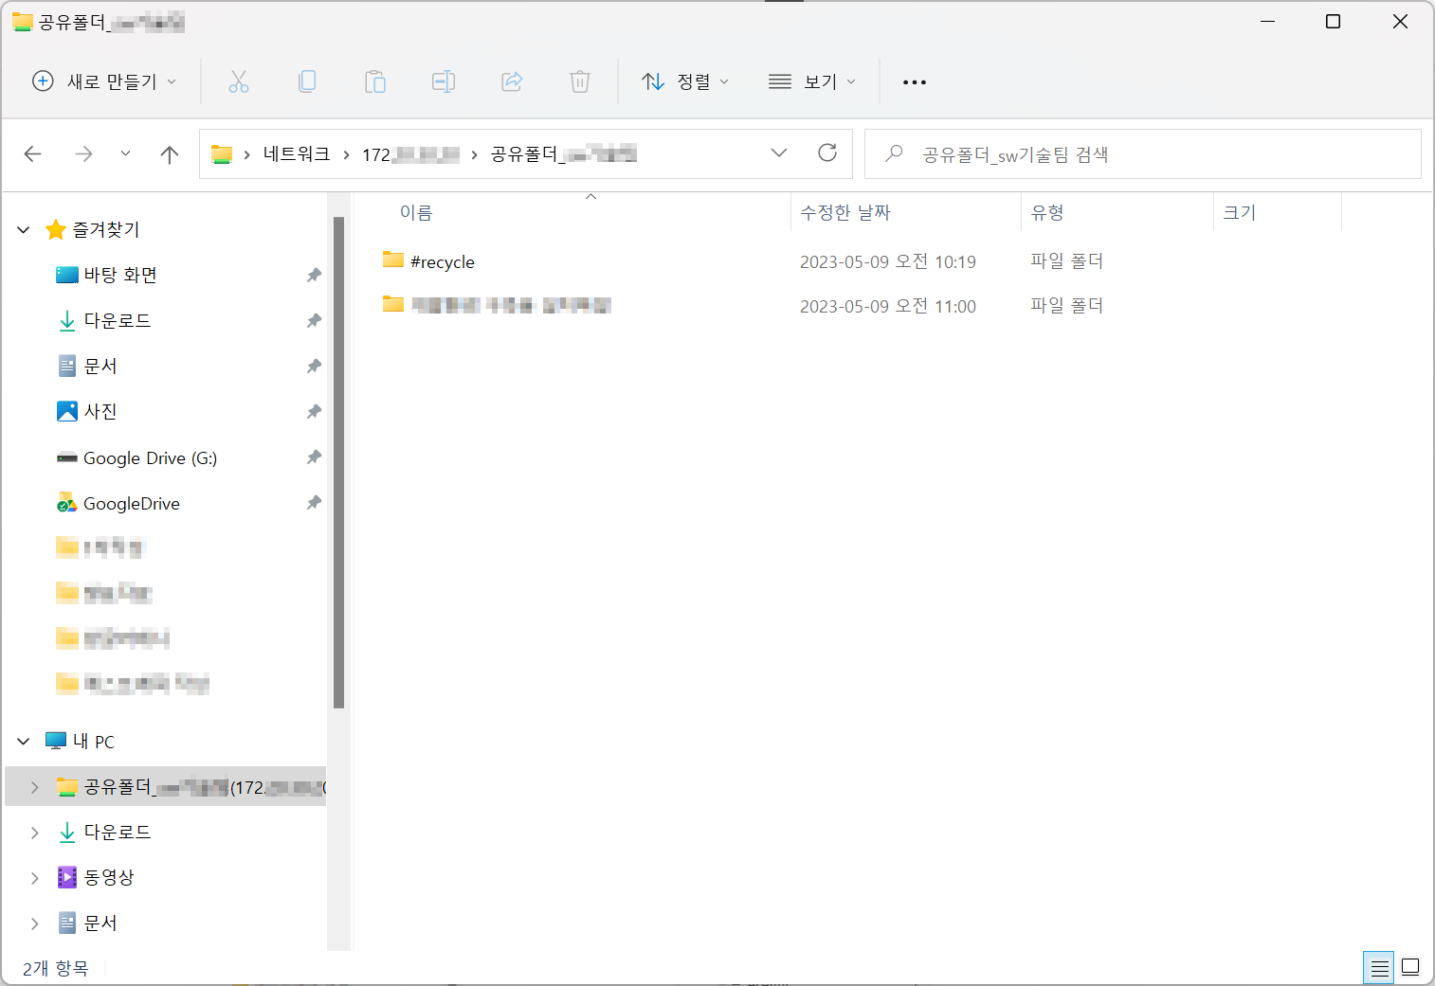
Task: Open the 보기 view dropdown
Action: tap(812, 82)
